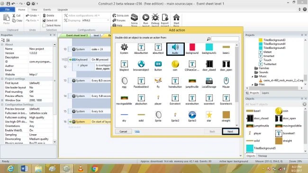This screenshot has width=308, height=173.
Task: Select the blogtext object icon
Action: point(124,66)
